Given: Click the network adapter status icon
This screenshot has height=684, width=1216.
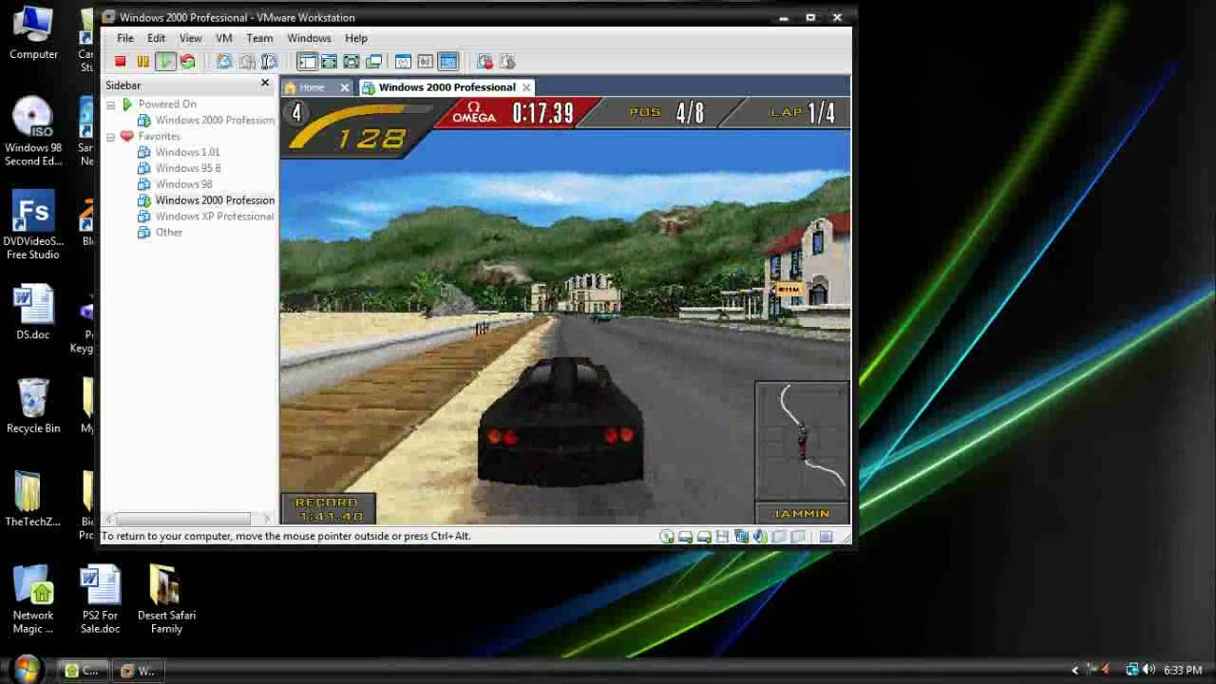Looking at the screenshot, I should click(x=741, y=537).
